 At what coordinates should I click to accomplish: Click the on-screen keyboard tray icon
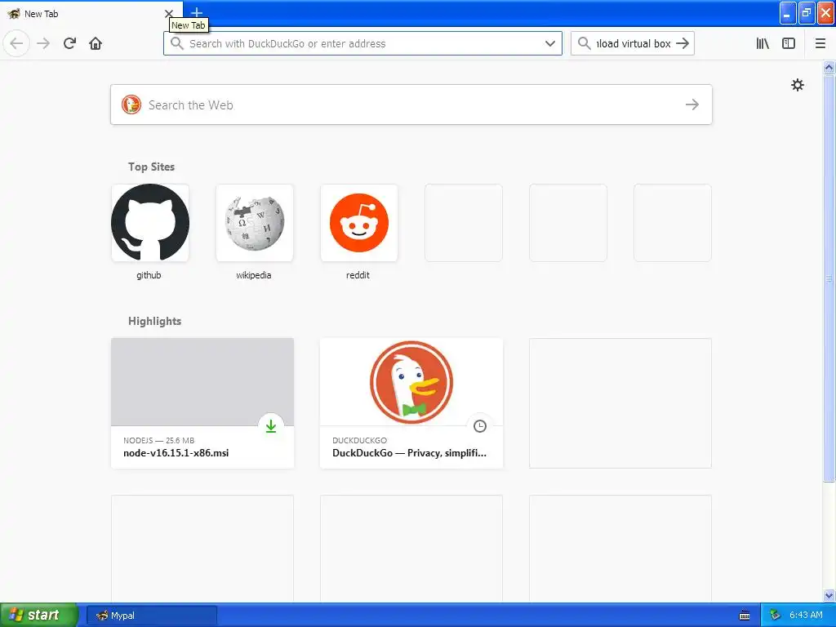(x=745, y=616)
